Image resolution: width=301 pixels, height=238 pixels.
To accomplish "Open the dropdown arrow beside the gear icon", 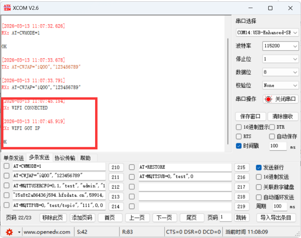I will (19, 232).
